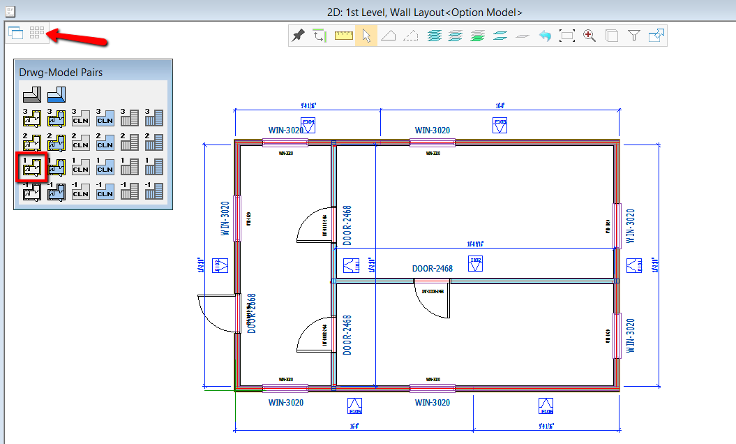Select the level 2 wall layout drawing icon
Image resolution: width=736 pixels, height=444 pixels.
pos(32,142)
